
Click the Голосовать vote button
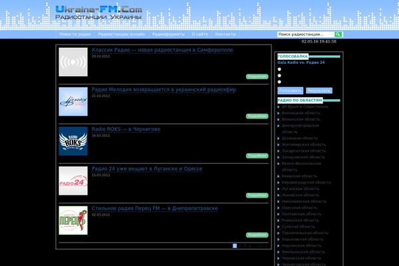tap(291, 90)
